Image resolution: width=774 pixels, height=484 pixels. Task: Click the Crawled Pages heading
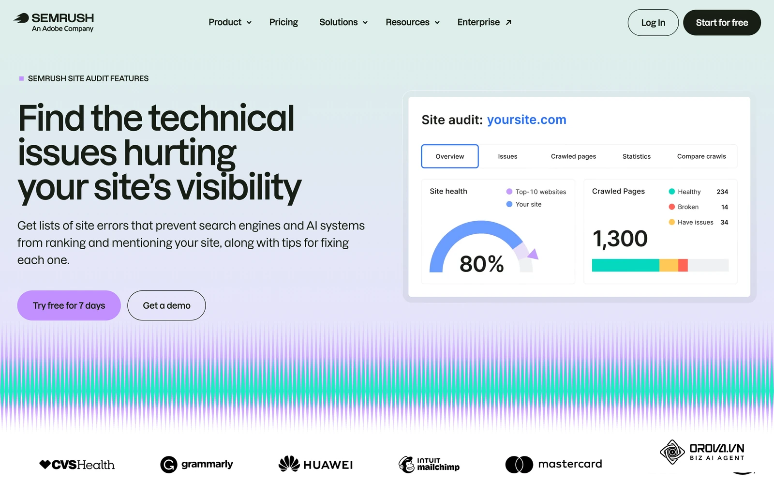[x=618, y=191]
